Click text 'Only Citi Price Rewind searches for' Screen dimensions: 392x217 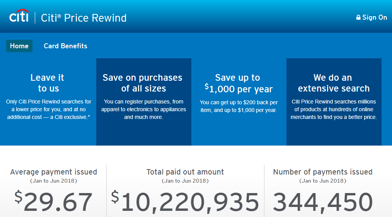tap(48, 102)
